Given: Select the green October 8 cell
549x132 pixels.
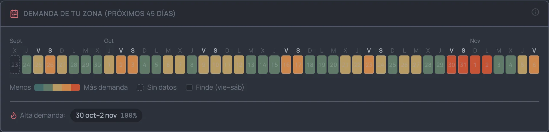Looking at the screenshot, I should point(192,65).
